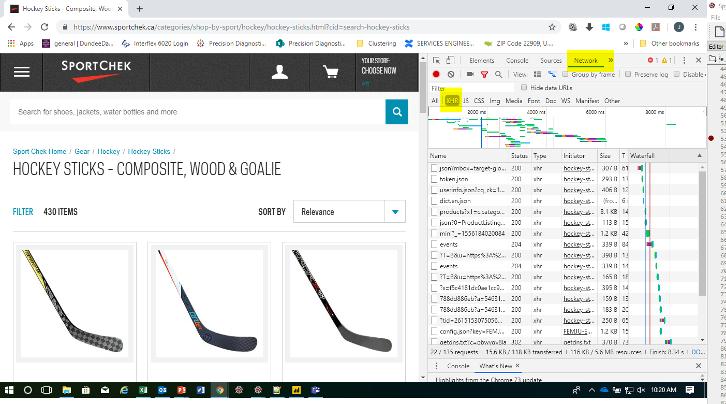Focus the network Filter text field
Screen dimensions: 726x404
point(472,88)
